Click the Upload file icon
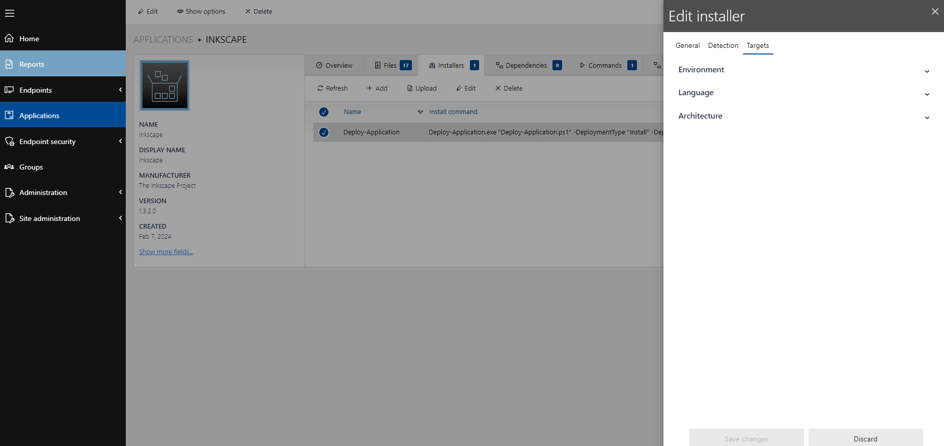 [x=410, y=88]
